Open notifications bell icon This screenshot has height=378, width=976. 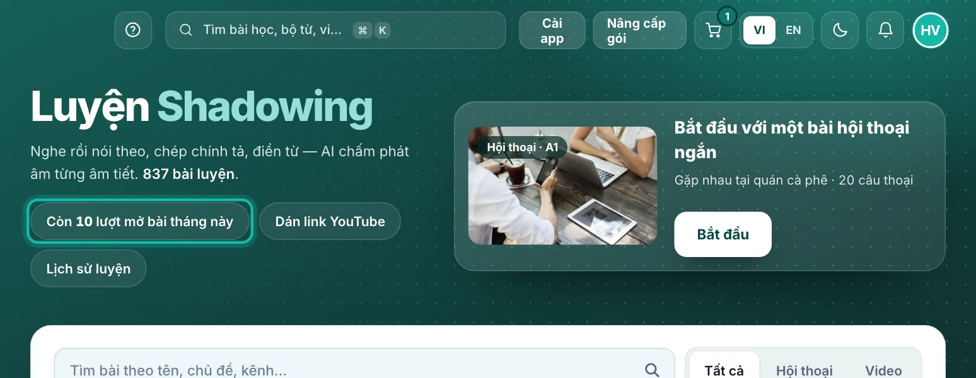pyautogui.click(x=885, y=30)
